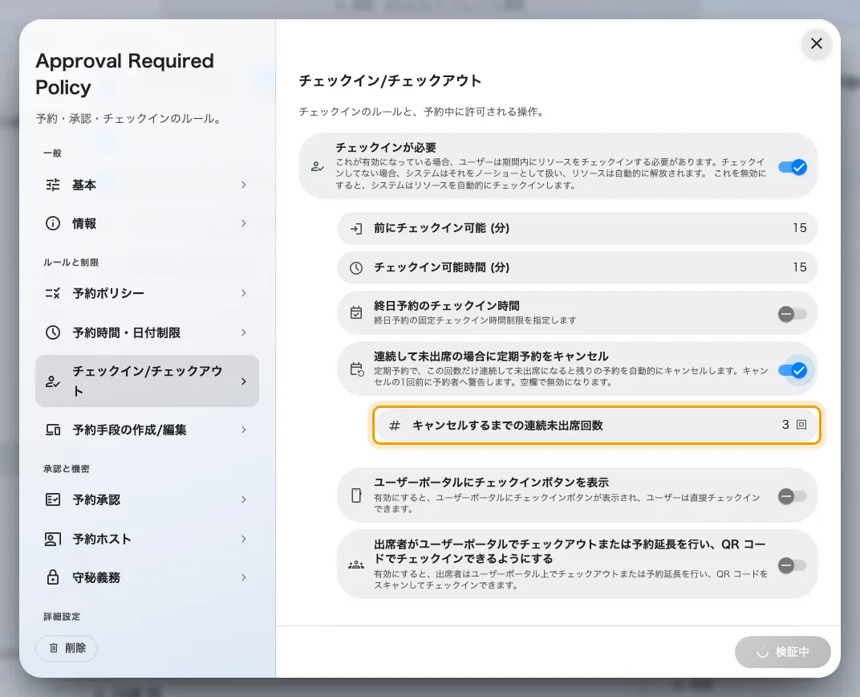Click the ルールと制限 section label
The height and width of the screenshot is (697, 860).
coord(71,263)
